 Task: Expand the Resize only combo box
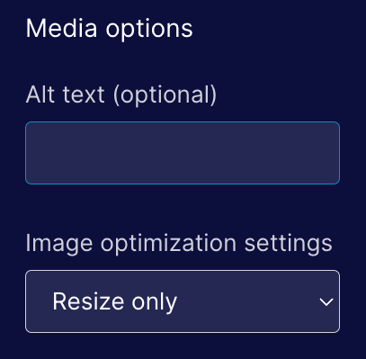pos(183,301)
